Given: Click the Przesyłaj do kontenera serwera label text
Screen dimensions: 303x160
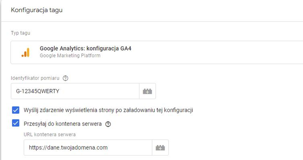Looking at the screenshot, I should pyautogui.click(x=63, y=124).
